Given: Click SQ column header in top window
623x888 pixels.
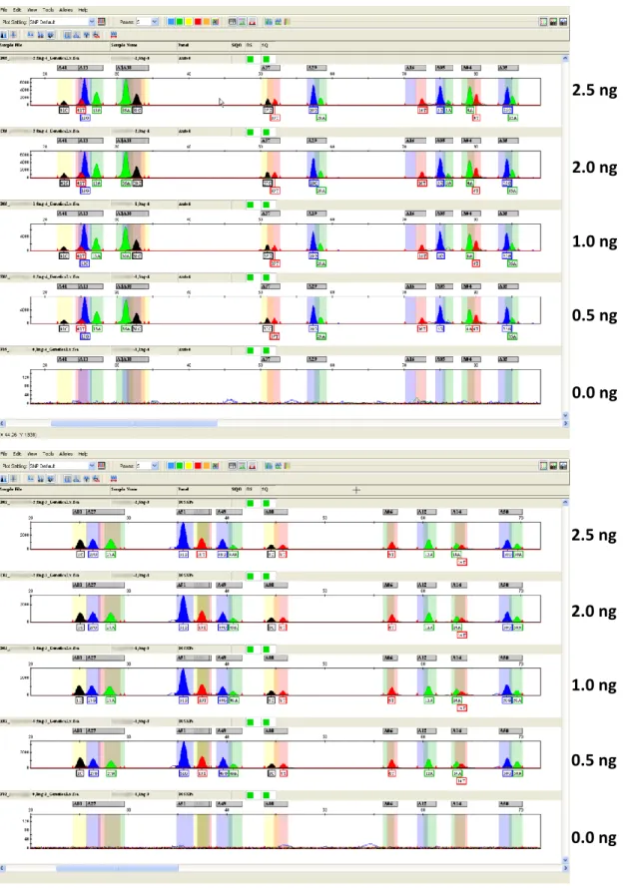Looking at the screenshot, I should click(265, 45).
